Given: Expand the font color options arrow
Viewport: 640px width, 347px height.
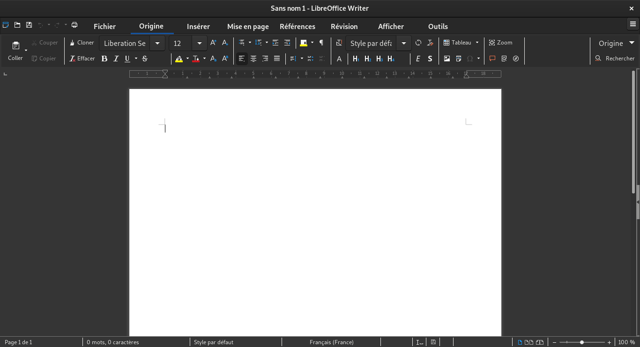Looking at the screenshot, I should click(x=204, y=59).
